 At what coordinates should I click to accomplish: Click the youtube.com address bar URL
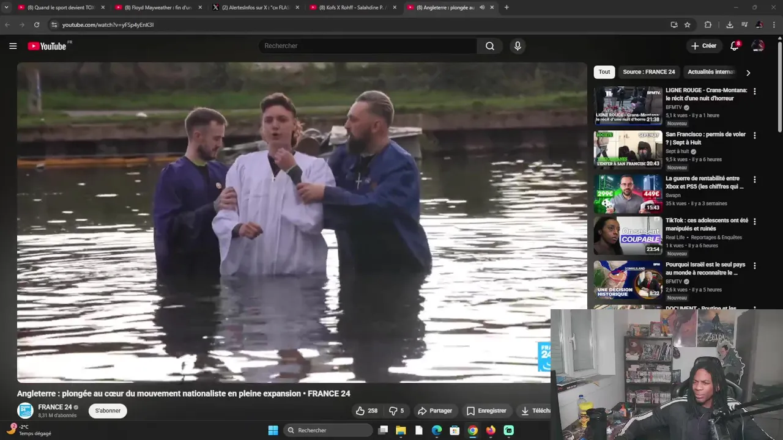[x=108, y=25]
